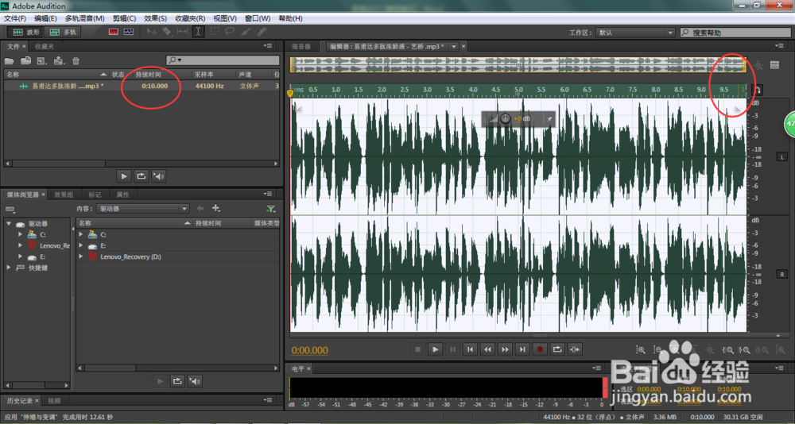Switch to the 收藏夹 tab
Viewport: 795px width, 424px height.
click(44, 46)
